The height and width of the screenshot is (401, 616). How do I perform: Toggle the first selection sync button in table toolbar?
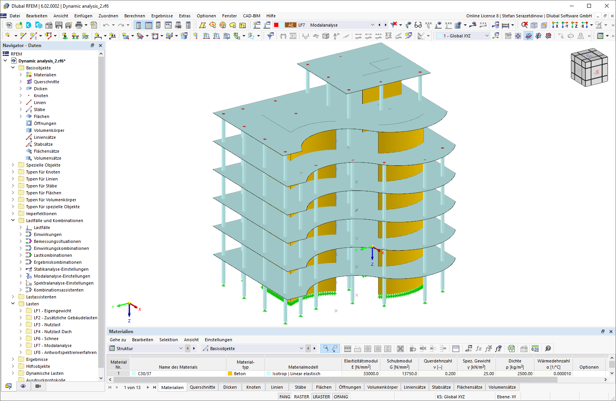(x=326, y=349)
